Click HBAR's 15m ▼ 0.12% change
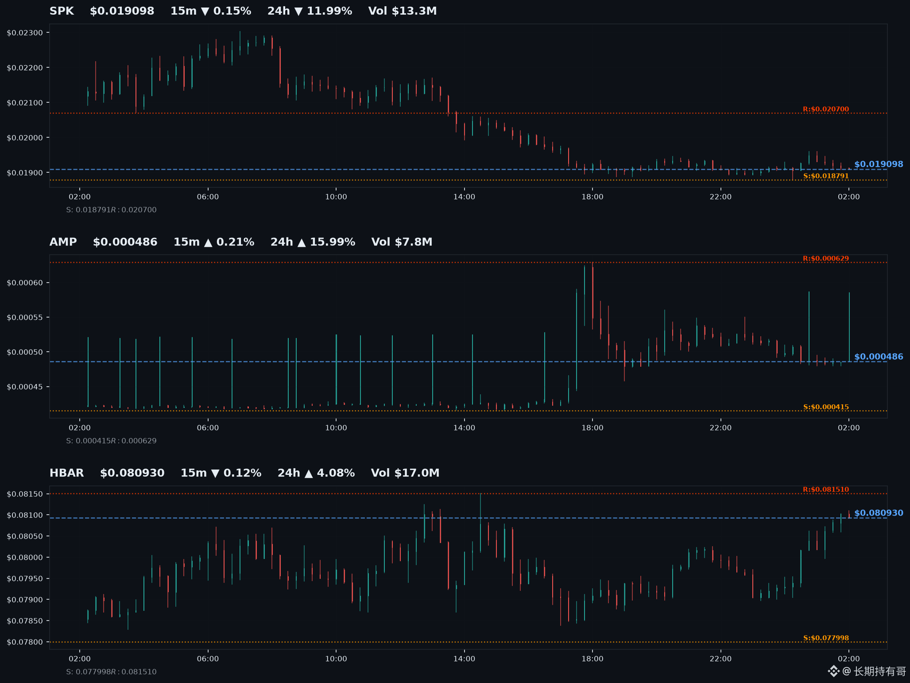 click(221, 473)
